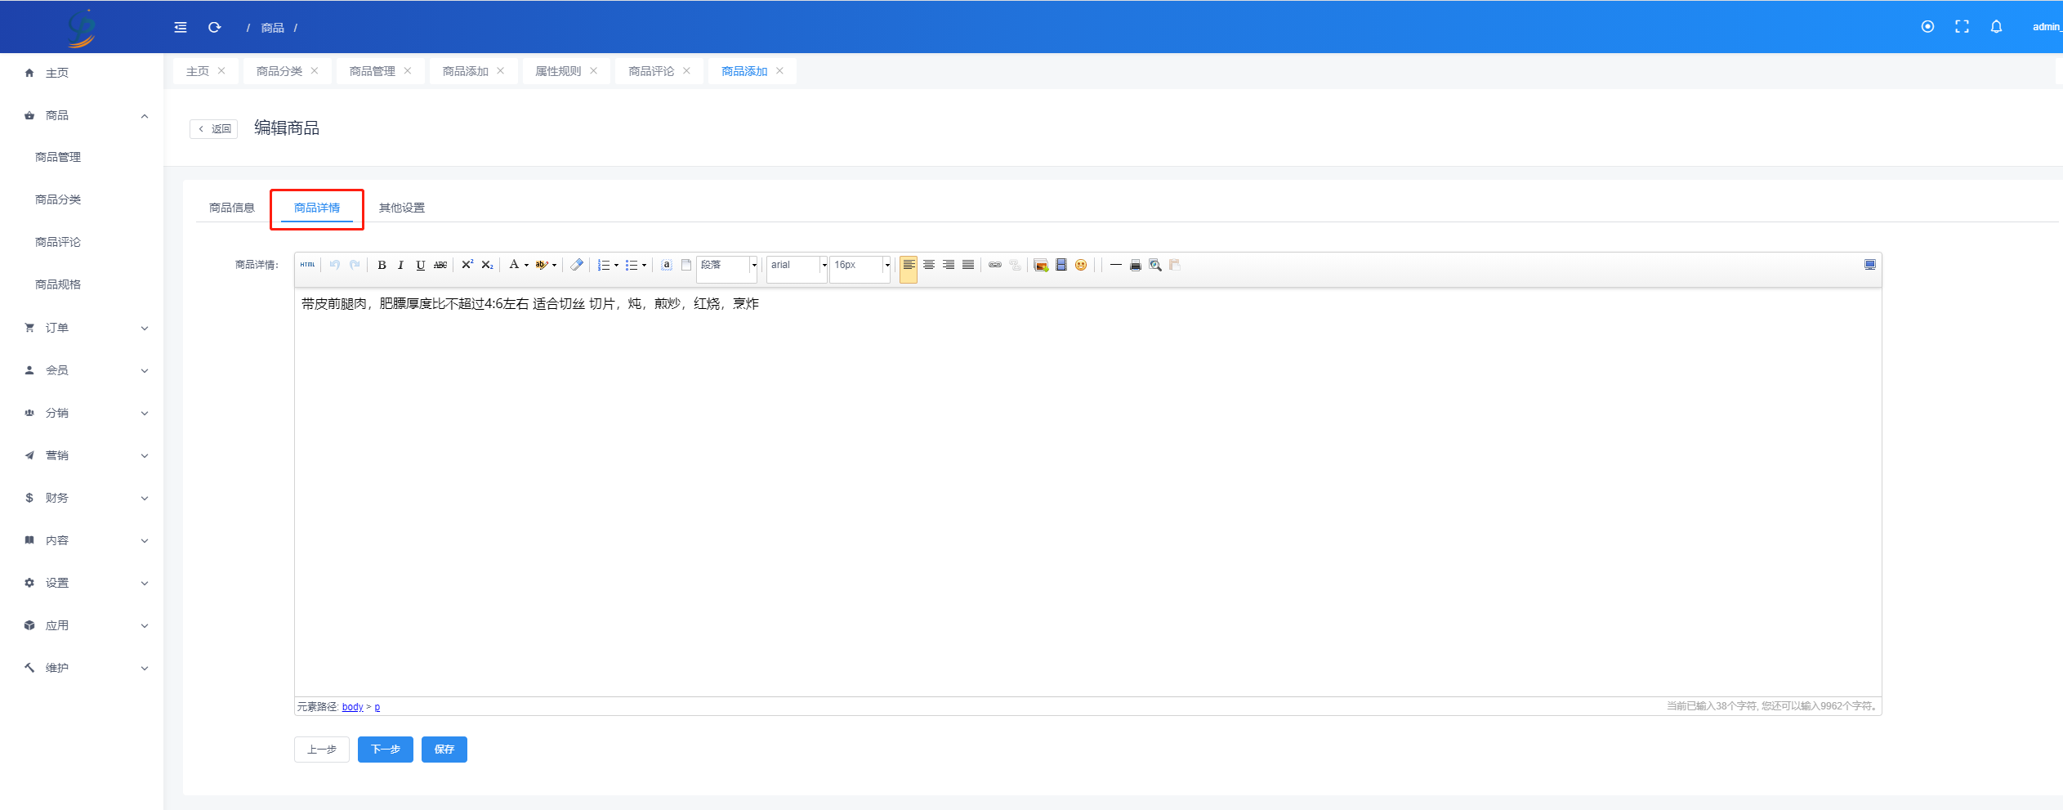Apply text highlight background color

(542, 265)
